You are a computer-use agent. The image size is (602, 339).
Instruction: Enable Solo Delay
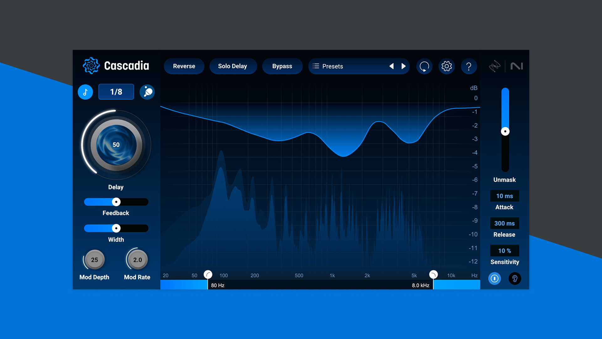click(233, 66)
